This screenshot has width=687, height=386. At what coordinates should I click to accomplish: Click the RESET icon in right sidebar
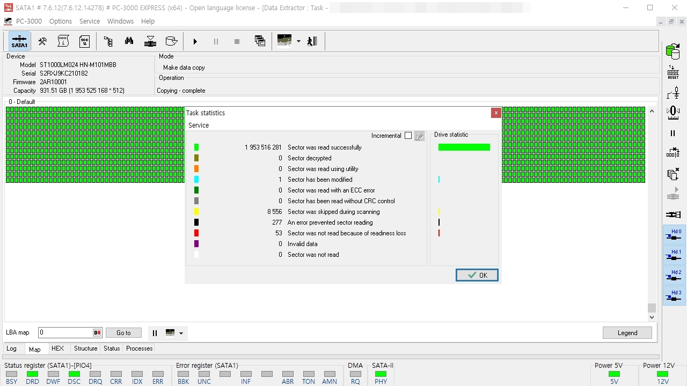[x=673, y=72]
